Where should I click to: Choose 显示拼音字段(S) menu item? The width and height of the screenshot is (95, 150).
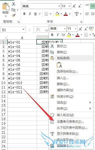71,134
